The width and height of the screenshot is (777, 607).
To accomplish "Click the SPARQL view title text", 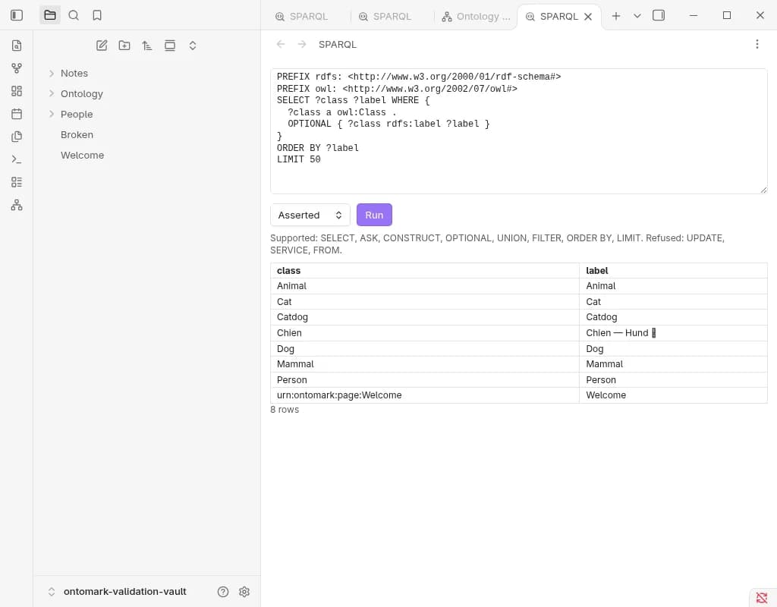I will pyautogui.click(x=338, y=45).
